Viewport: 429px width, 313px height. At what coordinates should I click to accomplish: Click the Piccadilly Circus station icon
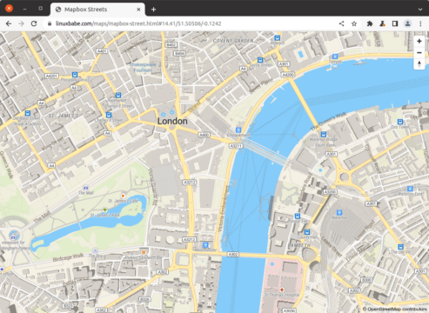(x=75, y=75)
